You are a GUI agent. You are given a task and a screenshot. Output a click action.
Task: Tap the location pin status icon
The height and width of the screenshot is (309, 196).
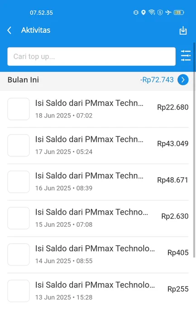click(143, 12)
